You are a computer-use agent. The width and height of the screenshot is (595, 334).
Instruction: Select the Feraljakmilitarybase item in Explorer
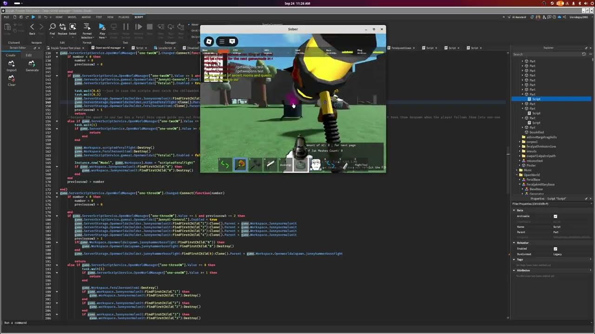click(x=540, y=185)
